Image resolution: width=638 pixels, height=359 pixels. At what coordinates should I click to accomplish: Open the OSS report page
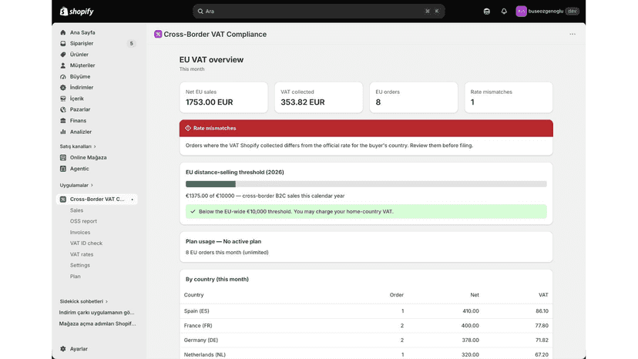[x=83, y=221]
